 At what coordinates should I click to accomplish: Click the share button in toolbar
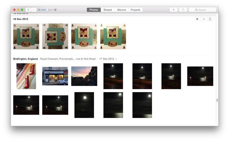pos(183,10)
